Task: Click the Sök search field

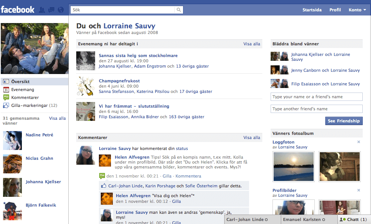Action: point(123,10)
